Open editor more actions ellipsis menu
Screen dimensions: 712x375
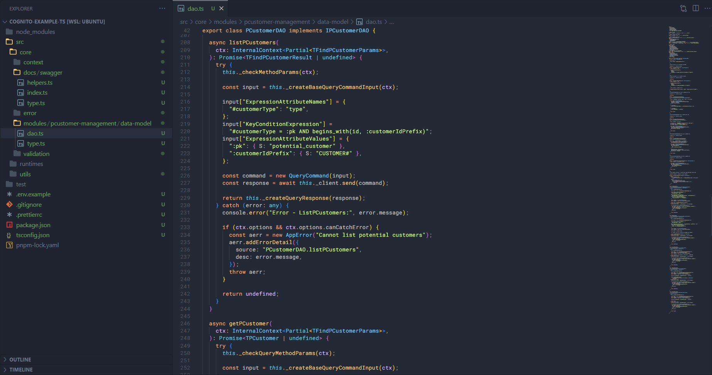pos(707,8)
